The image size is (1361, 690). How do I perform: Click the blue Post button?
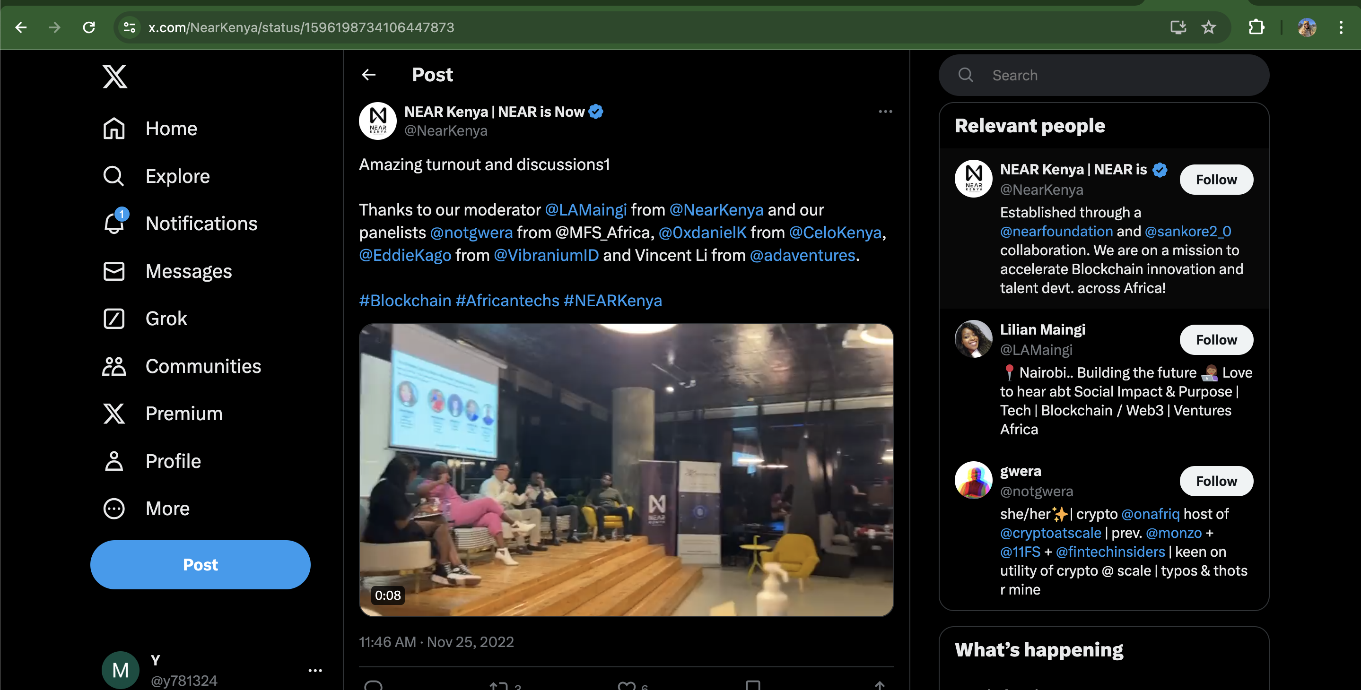(200, 565)
